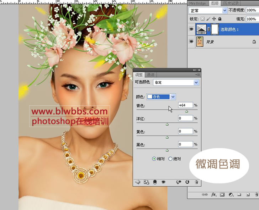This screenshot has width=259, height=210.
Task: Toggle adjustment layer visibility eye in Adjustments footer
Action: click(163, 182)
